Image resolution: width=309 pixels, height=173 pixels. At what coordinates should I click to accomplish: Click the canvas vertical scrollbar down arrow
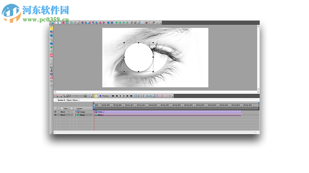coord(258,89)
